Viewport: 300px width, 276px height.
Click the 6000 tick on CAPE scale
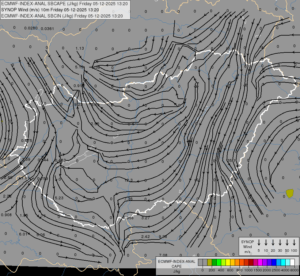coord(294,270)
